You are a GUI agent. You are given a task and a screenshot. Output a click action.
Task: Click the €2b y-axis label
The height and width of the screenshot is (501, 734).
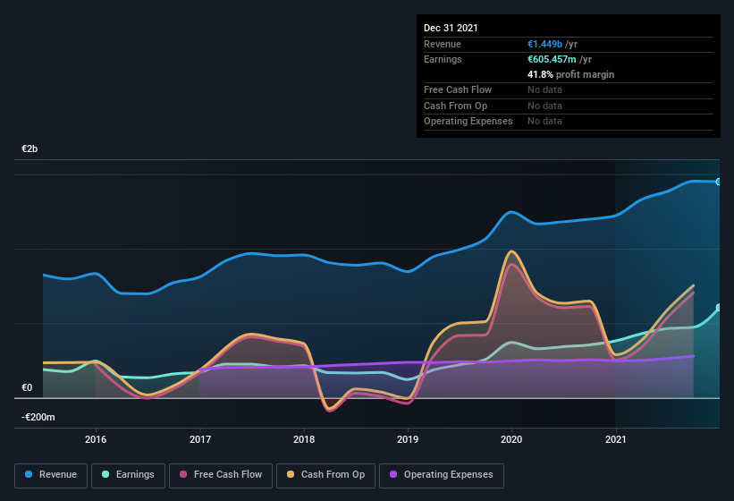coord(30,149)
